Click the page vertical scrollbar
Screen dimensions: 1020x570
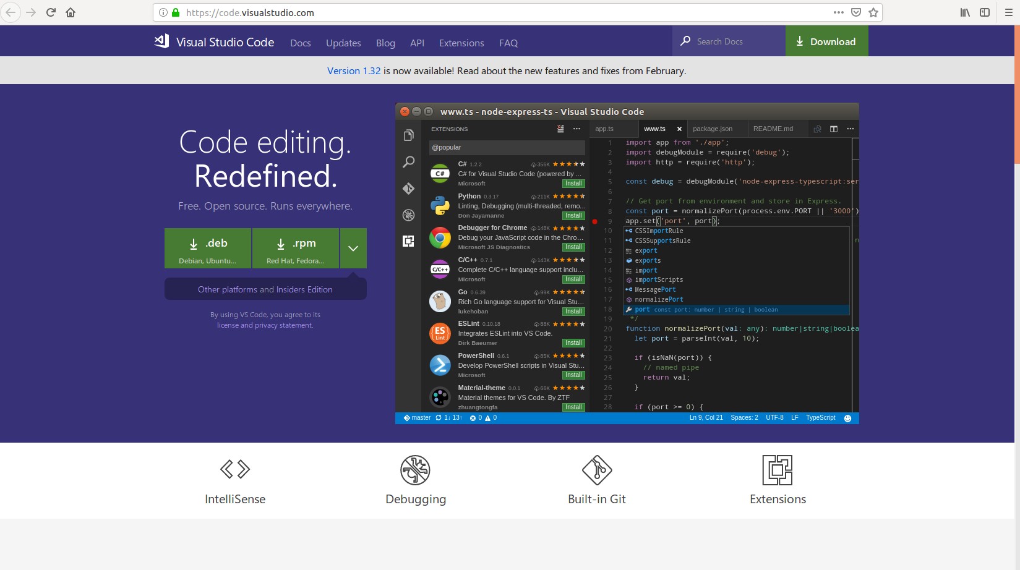[1017, 297]
